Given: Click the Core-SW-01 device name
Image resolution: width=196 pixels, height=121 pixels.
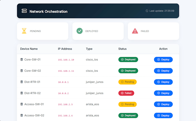Looking at the screenshot, I should [32, 60].
